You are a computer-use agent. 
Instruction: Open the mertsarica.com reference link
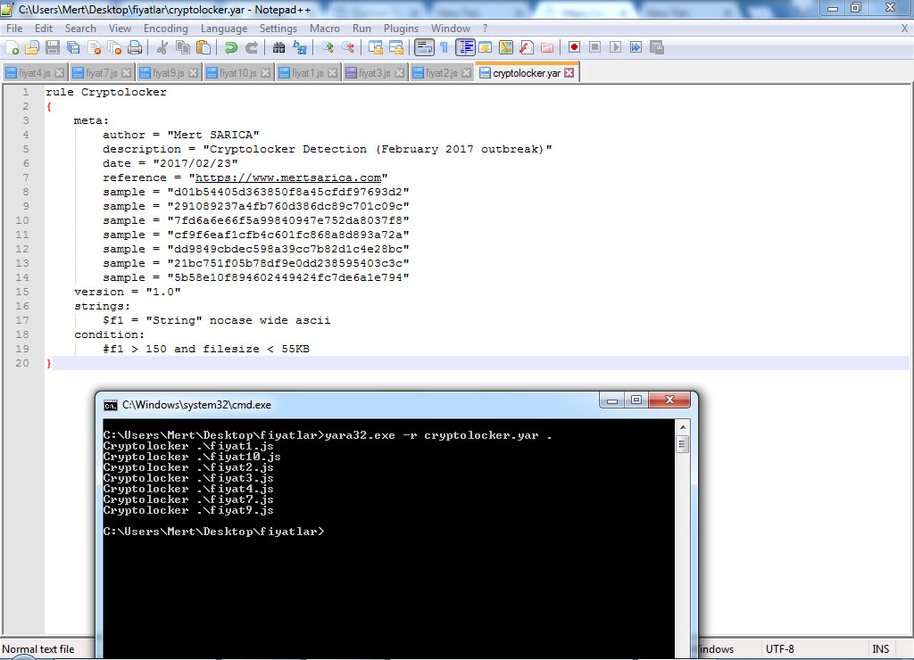click(288, 177)
